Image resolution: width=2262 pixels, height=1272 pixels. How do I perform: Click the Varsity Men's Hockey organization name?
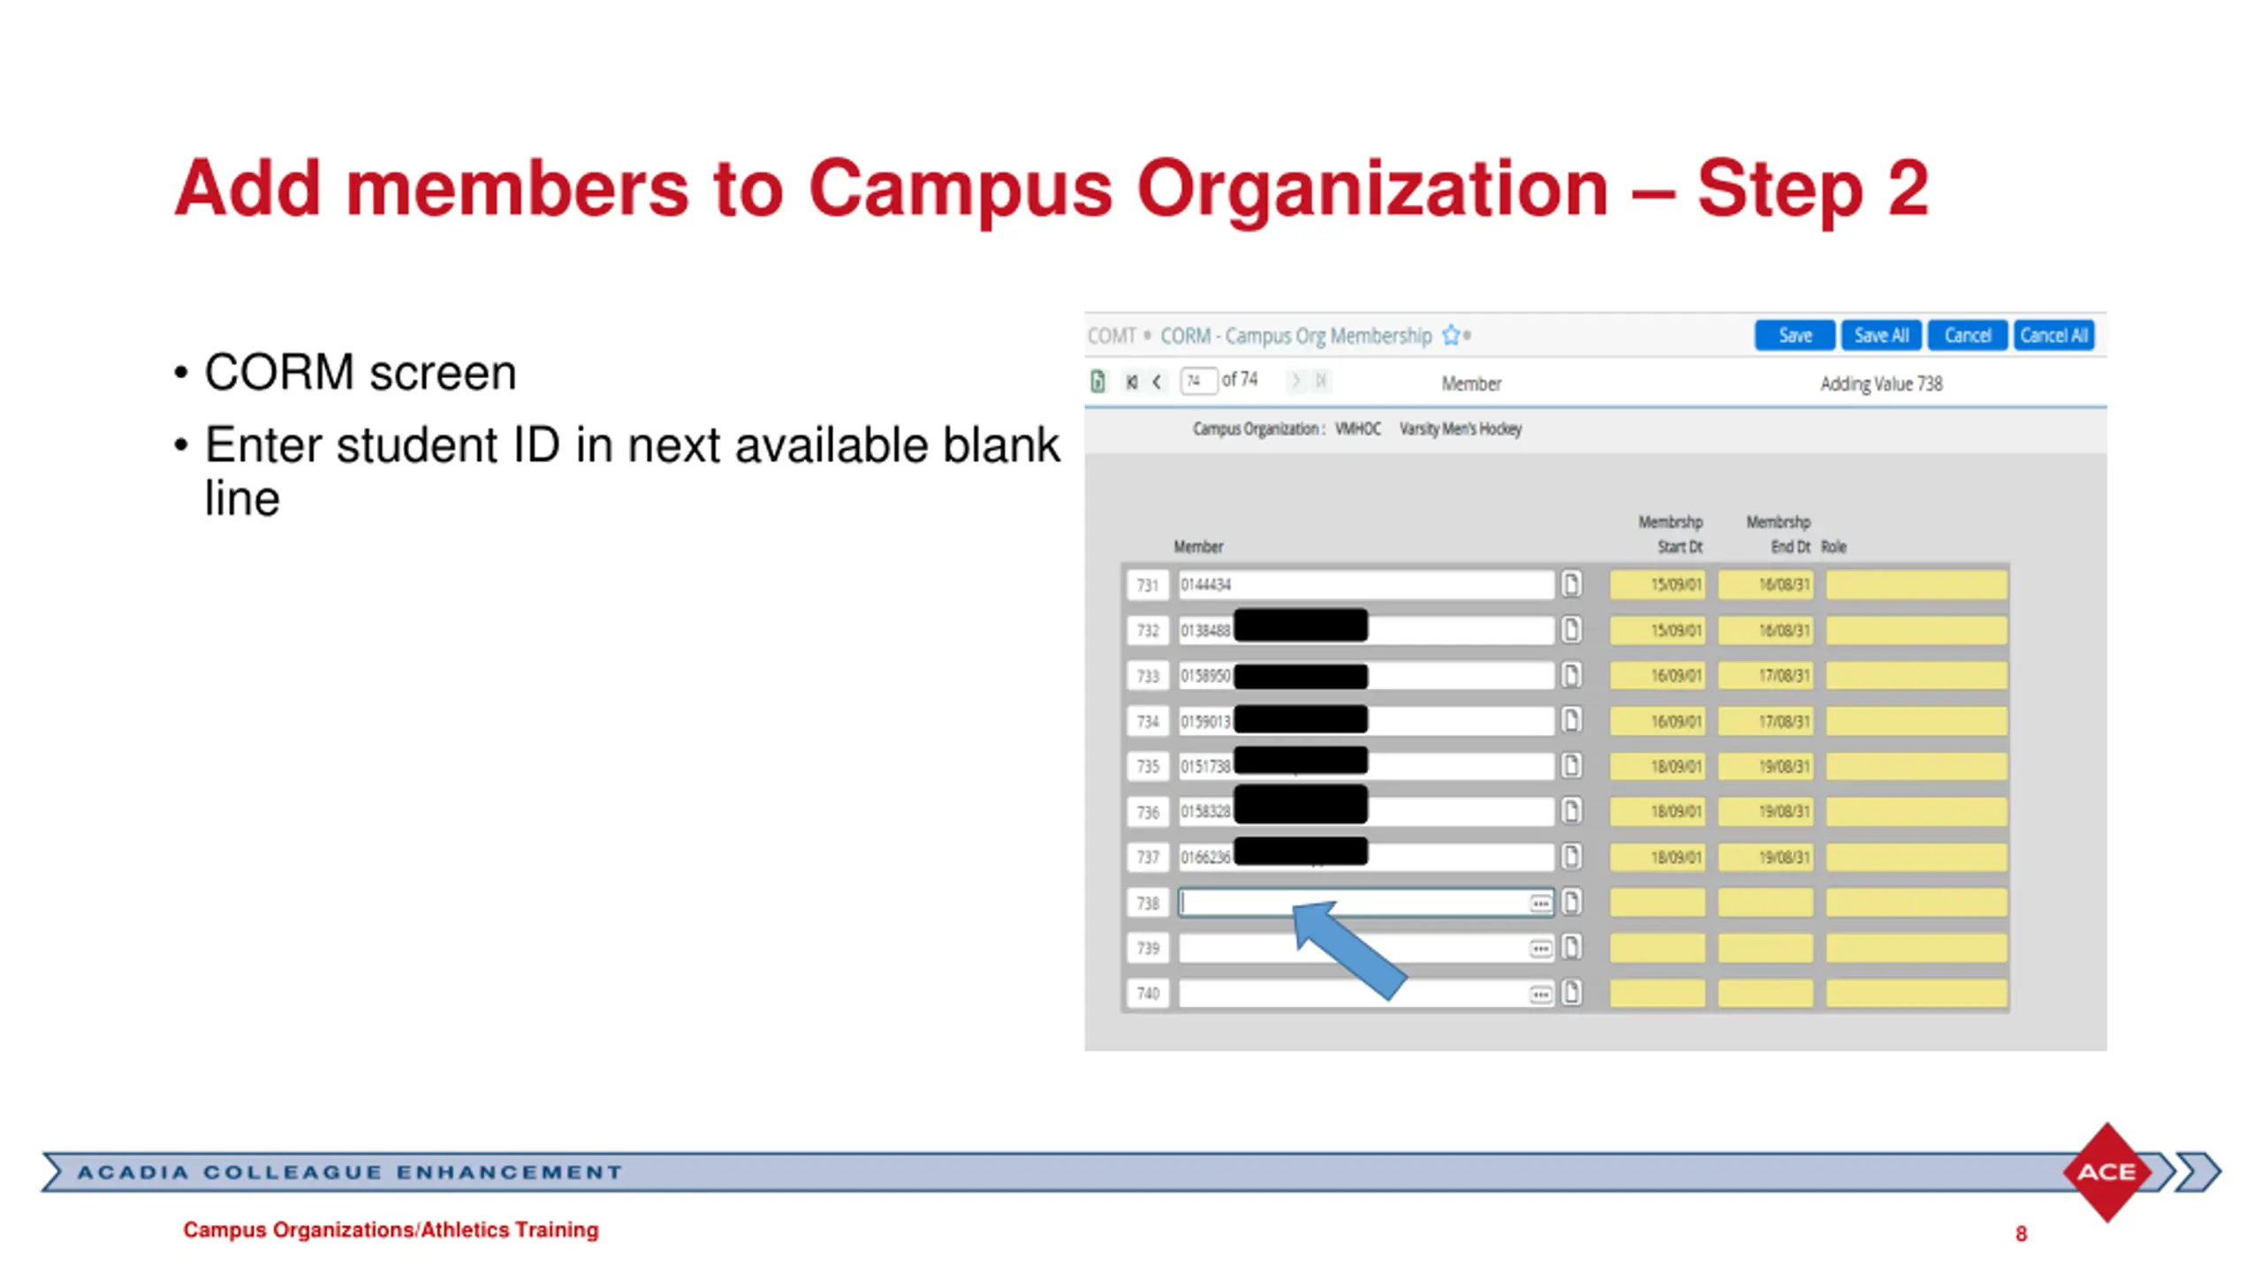pos(1461,429)
